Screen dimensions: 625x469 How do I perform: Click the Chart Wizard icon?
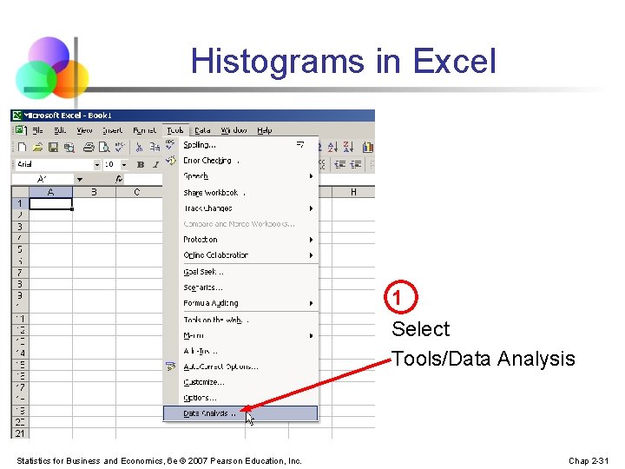367,147
